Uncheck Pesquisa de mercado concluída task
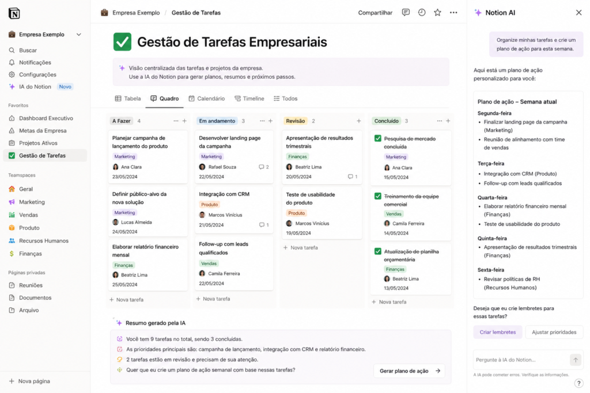This screenshot has height=393, width=590. 378,138
